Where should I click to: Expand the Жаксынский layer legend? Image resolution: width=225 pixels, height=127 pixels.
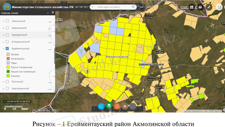3,21
